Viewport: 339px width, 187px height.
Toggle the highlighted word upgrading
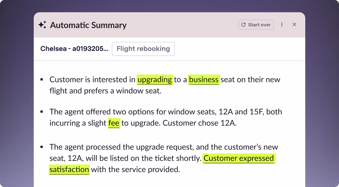(154, 79)
